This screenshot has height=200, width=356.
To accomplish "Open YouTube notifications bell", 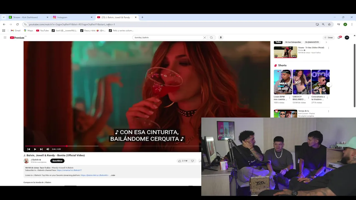I will click(x=339, y=37).
